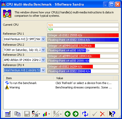The height and width of the screenshot is (119, 122).
Task: Click the Floating-Point x4 aSSE 20081 it/s bar
Action: tap(83, 61)
